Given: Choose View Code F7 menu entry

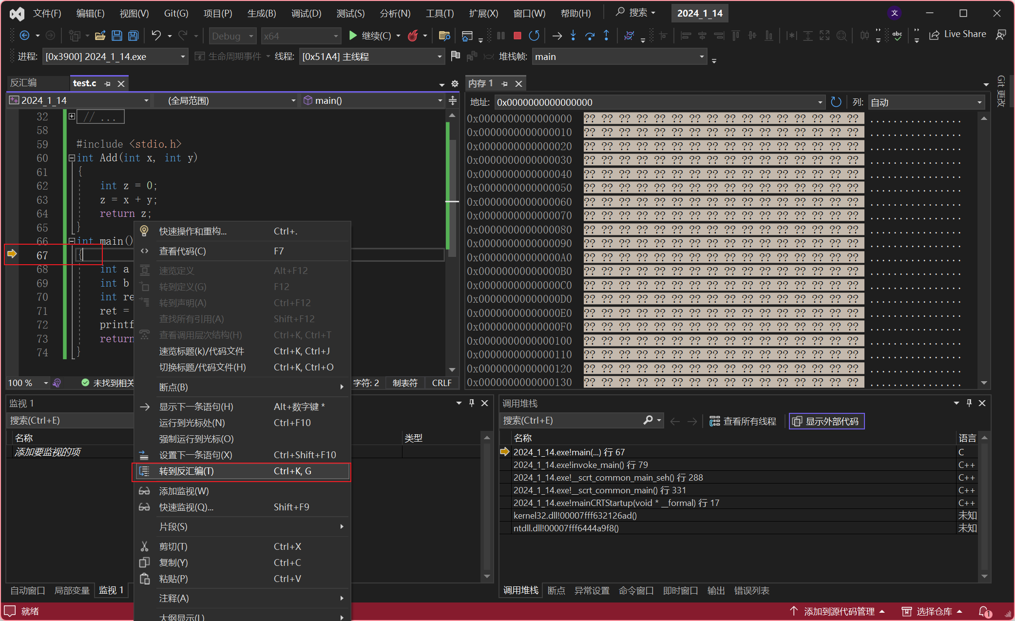Looking at the screenshot, I should coord(242,251).
